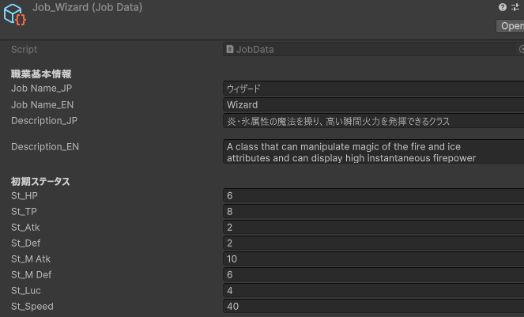Open the help reference icon
Viewport: 524px width, 317px height.
(x=503, y=7)
